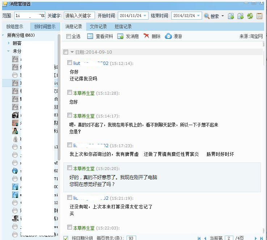Check the 日期:2014-09-10 group checkbox
267x240 pixels.
(x=66, y=52)
